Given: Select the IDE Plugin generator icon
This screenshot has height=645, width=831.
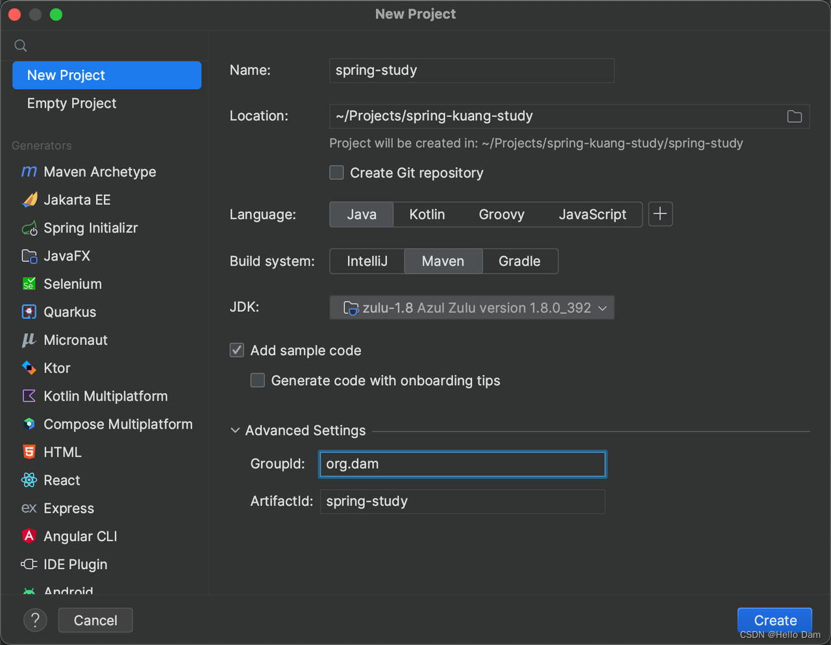Looking at the screenshot, I should tap(29, 564).
